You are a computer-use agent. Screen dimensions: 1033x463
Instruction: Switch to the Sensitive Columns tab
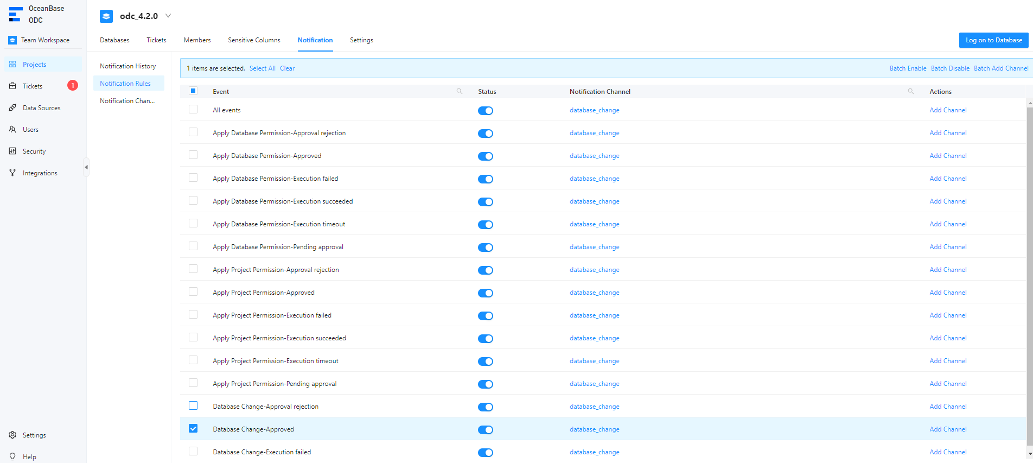(x=254, y=40)
